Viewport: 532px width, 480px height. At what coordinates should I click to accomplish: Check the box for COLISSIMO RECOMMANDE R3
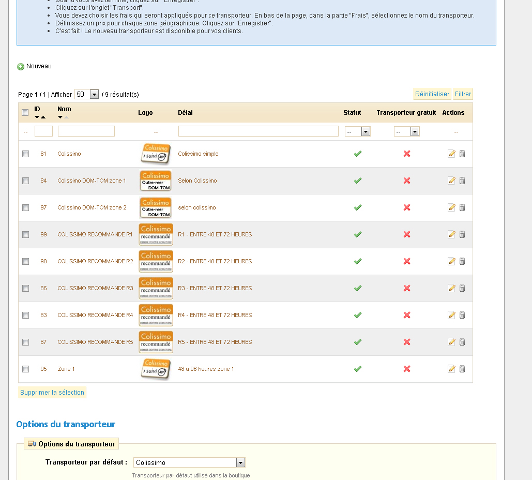25,288
